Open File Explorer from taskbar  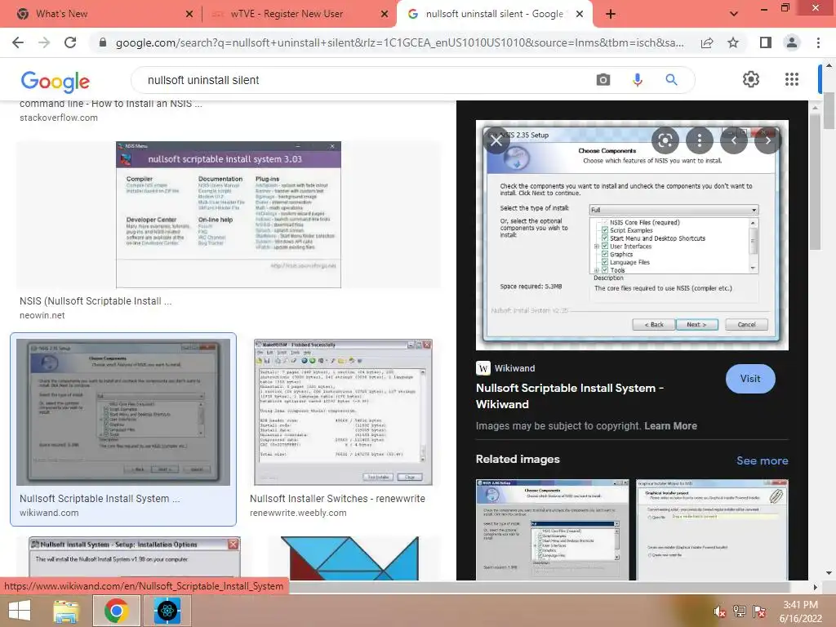pyautogui.click(x=65, y=611)
